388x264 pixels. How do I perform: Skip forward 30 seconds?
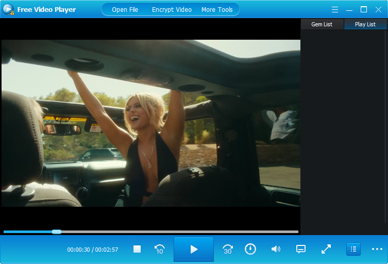point(228,249)
